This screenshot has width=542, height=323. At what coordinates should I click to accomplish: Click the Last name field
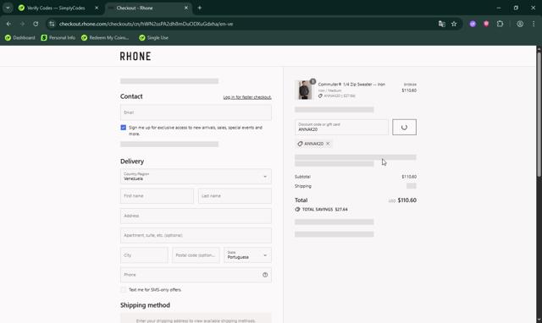click(235, 196)
